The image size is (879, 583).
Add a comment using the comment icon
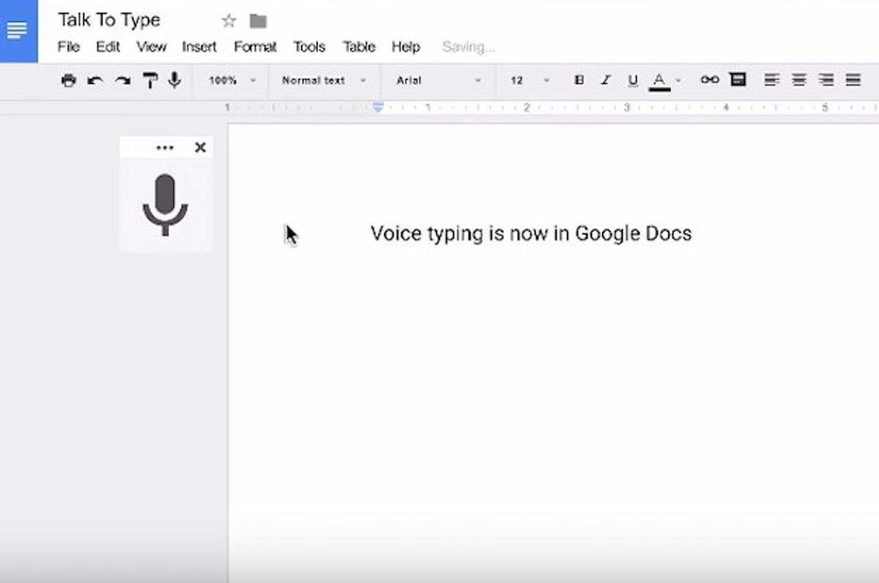pyautogui.click(x=738, y=80)
